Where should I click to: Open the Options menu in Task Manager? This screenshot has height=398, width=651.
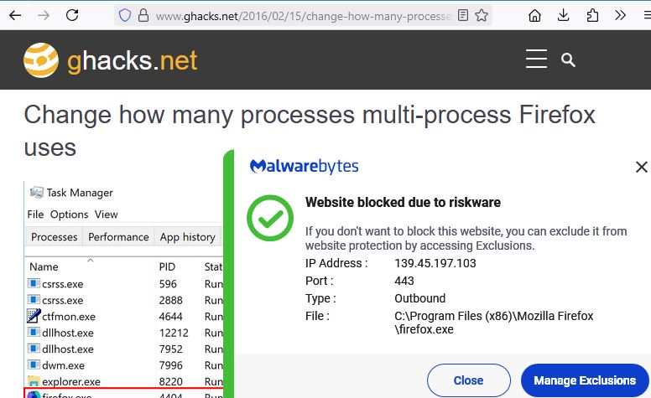coord(69,215)
